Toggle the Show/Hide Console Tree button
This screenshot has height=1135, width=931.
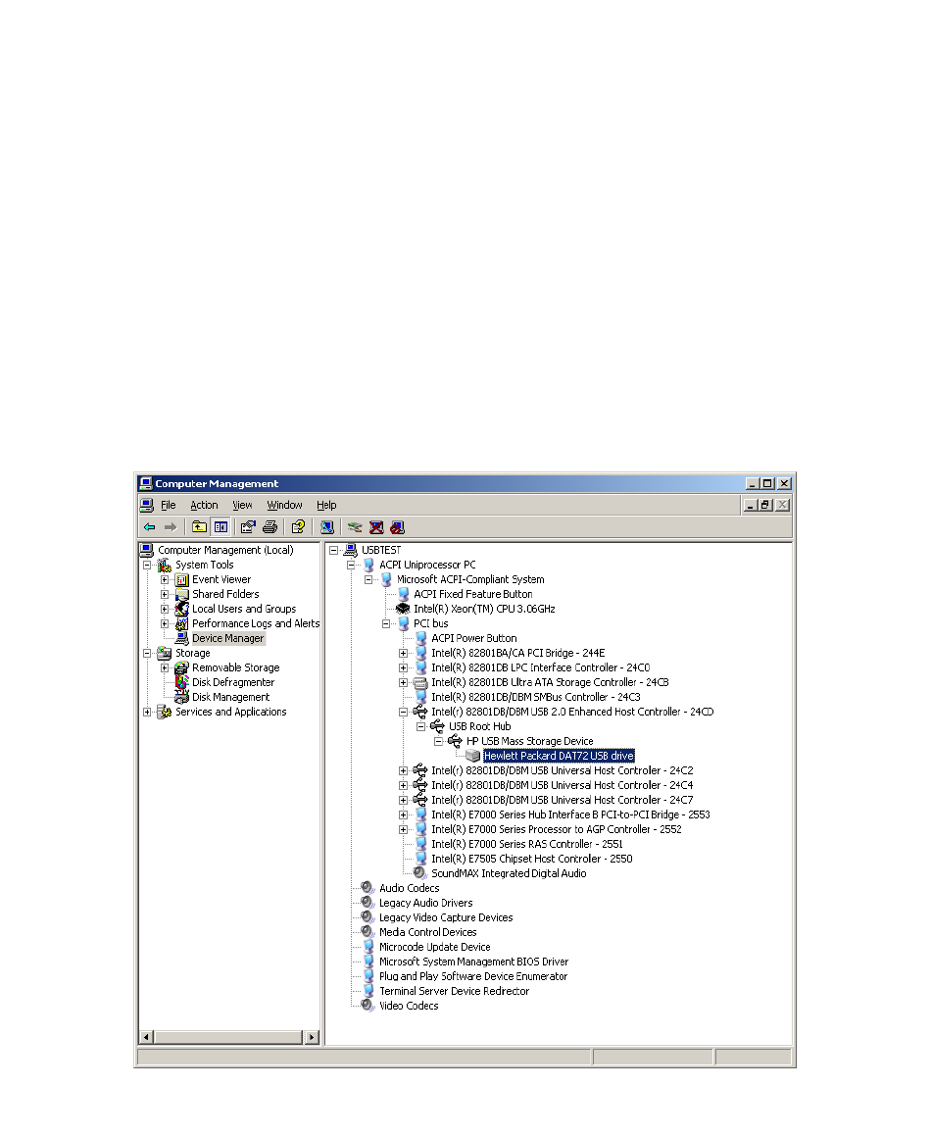(220, 526)
